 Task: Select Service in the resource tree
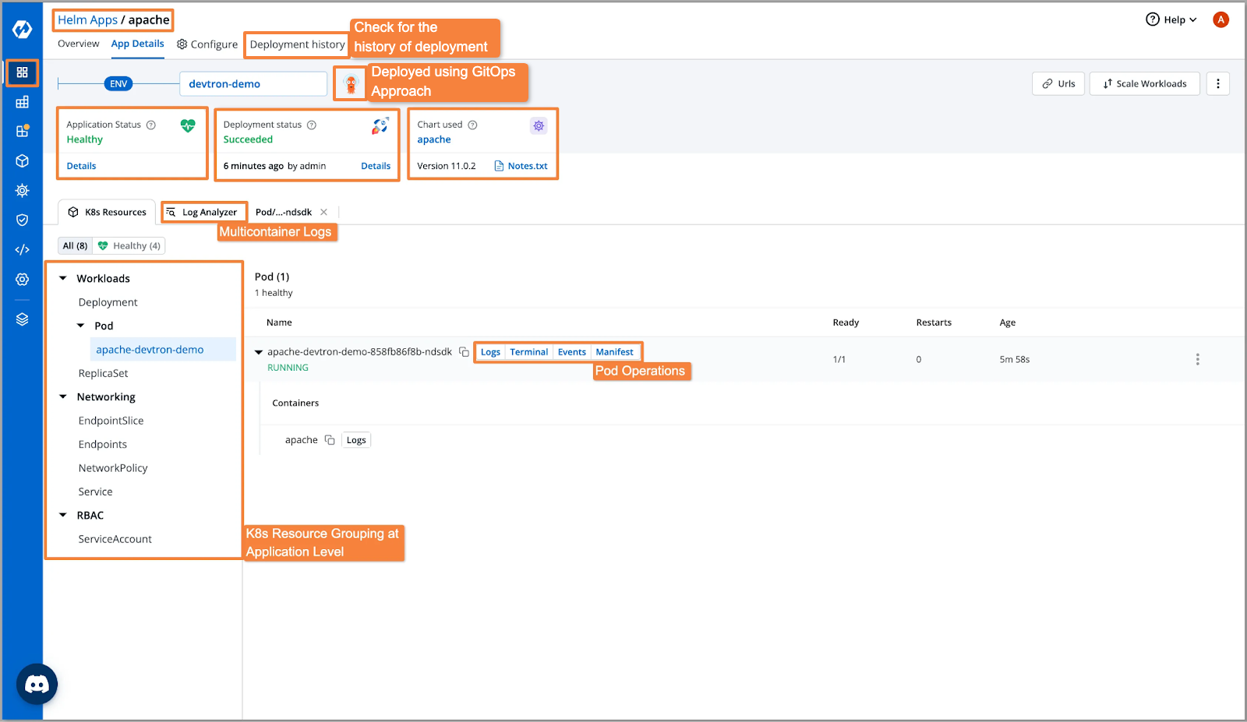(95, 491)
